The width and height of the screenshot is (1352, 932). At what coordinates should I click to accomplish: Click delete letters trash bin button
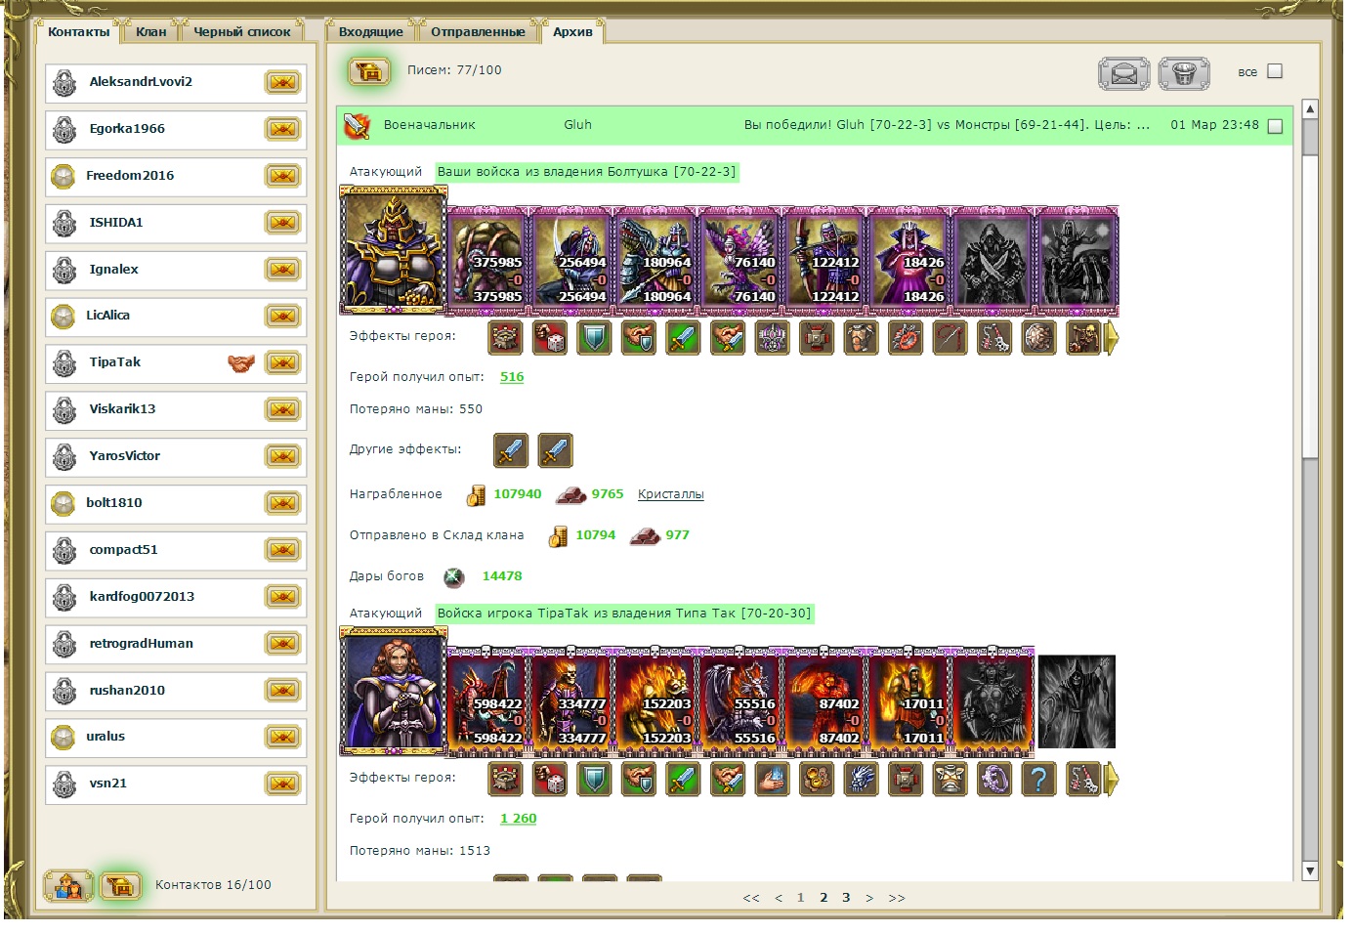pos(1184,73)
